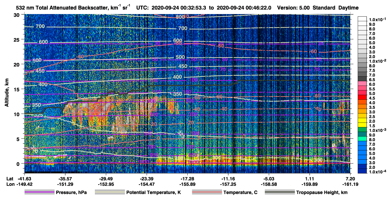Click the 'Potential Temperature, K' legend label

(154, 192)
